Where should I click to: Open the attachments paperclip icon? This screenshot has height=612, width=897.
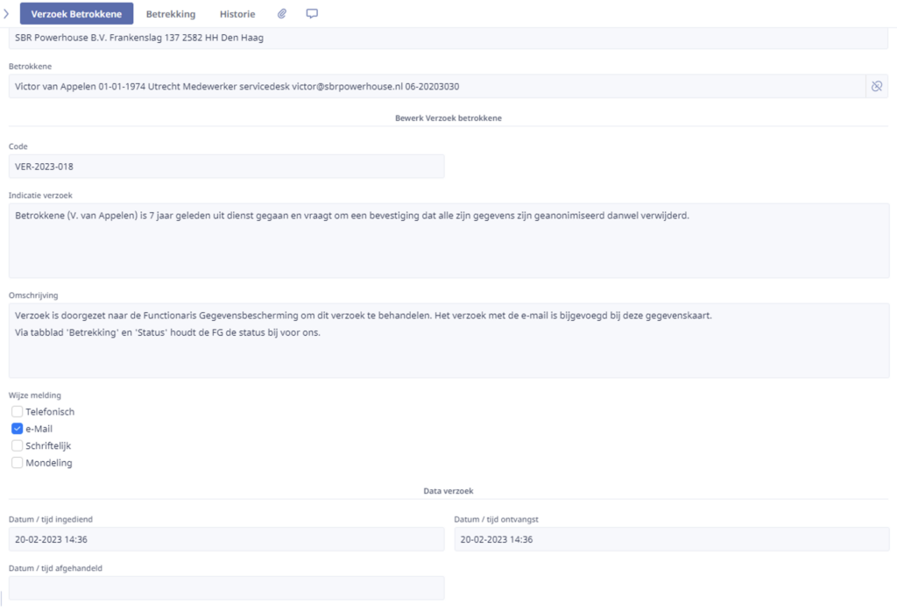282,14
